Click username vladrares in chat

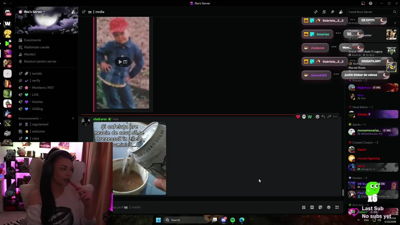100,119
